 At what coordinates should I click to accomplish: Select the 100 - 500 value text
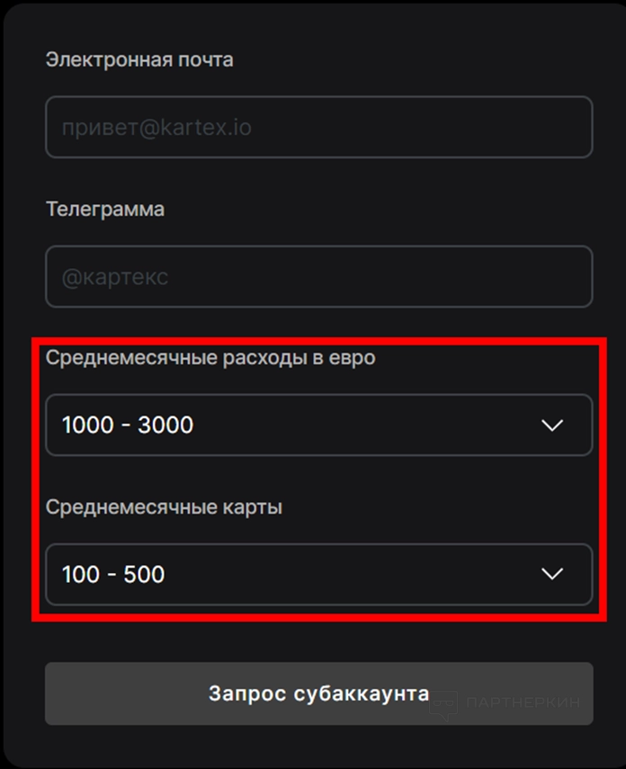(113, 574)
